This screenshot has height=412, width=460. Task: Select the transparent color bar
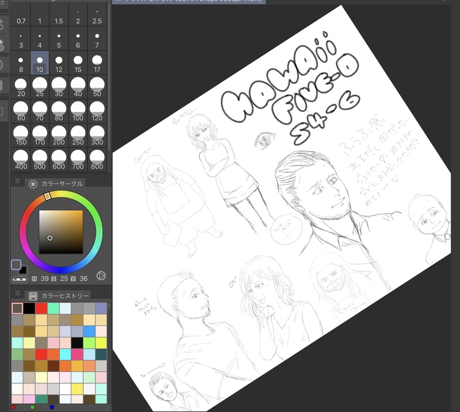tap(20, 279)
